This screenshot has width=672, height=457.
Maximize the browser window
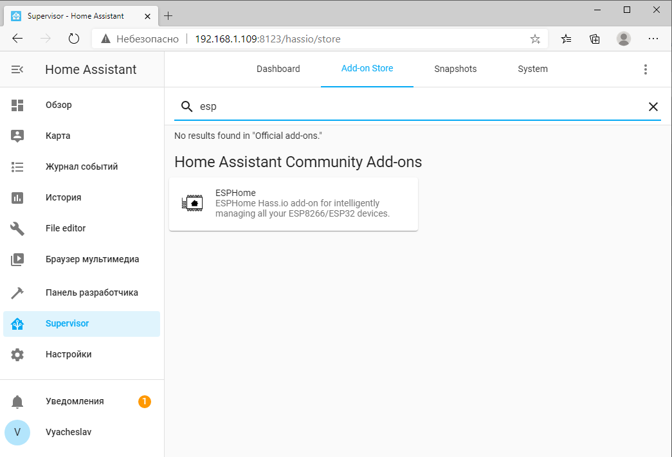627,10
